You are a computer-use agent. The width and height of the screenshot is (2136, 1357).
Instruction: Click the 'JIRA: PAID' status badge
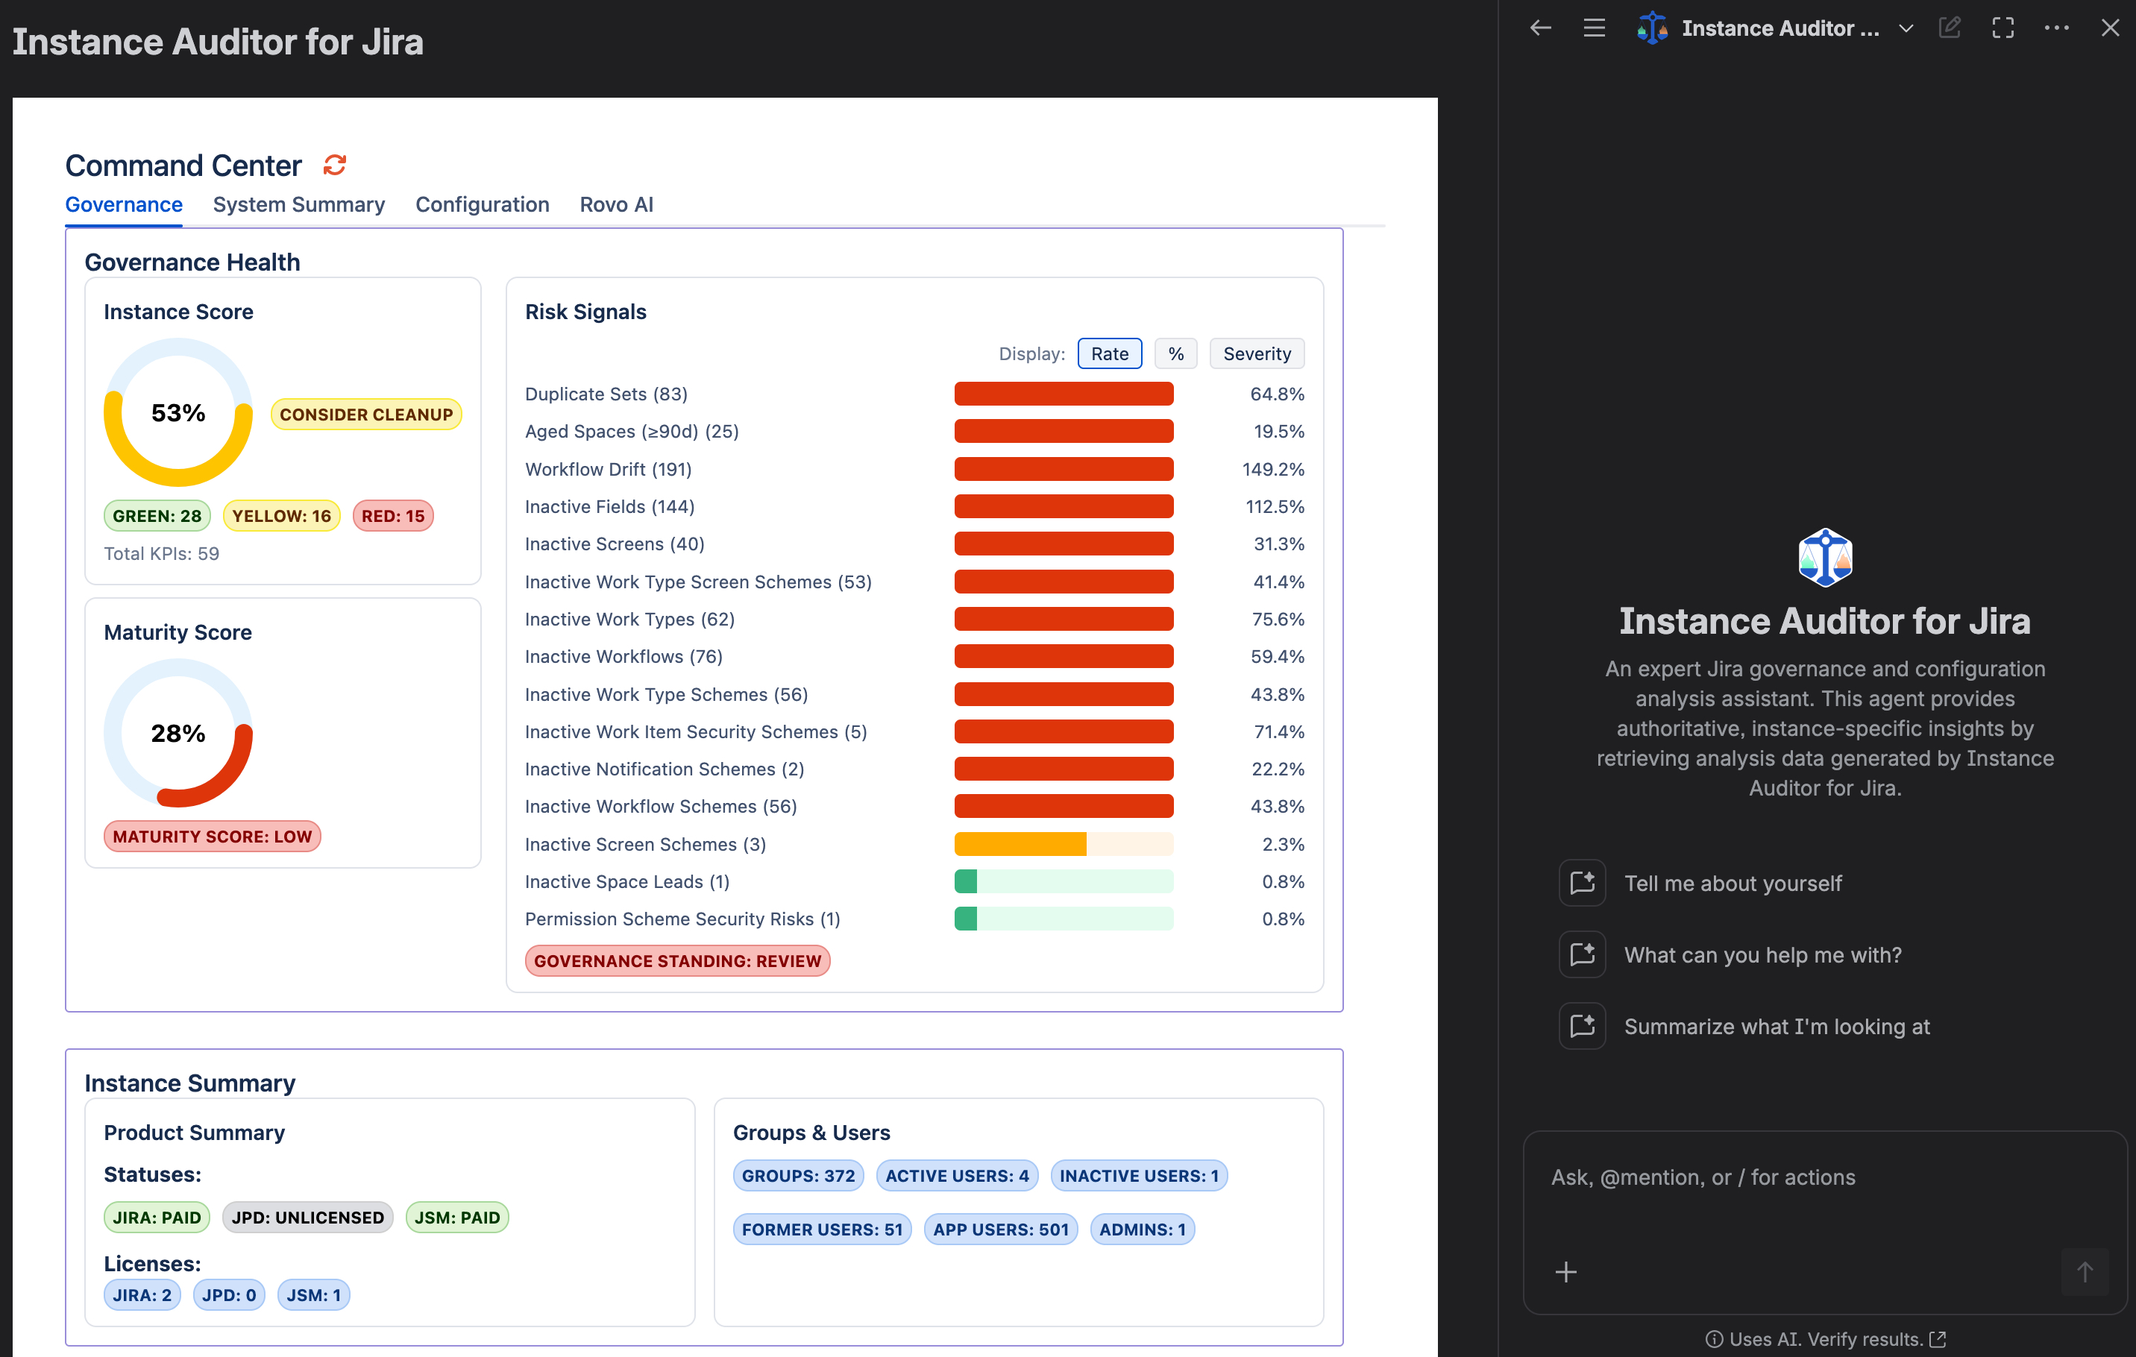(157, 1218)
